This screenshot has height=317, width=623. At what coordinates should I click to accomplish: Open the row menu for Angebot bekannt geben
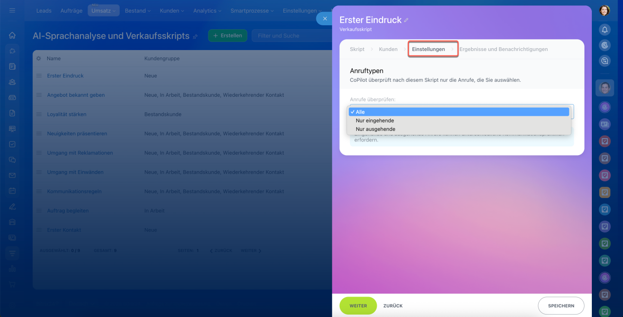click(39, 95)
